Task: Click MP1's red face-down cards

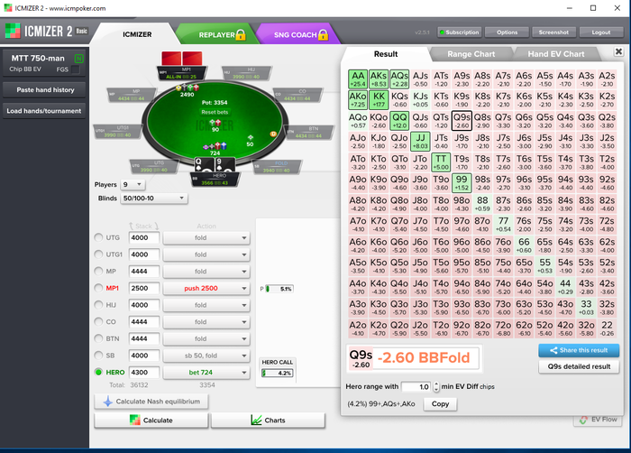Action: coord(182,58)
